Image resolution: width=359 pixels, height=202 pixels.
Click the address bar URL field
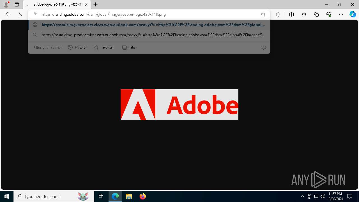pos(149,14)
